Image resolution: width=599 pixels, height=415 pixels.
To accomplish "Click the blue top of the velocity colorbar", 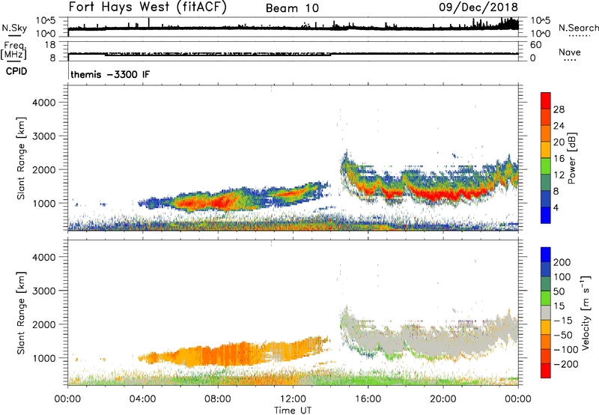I will (x=546, y=255).
